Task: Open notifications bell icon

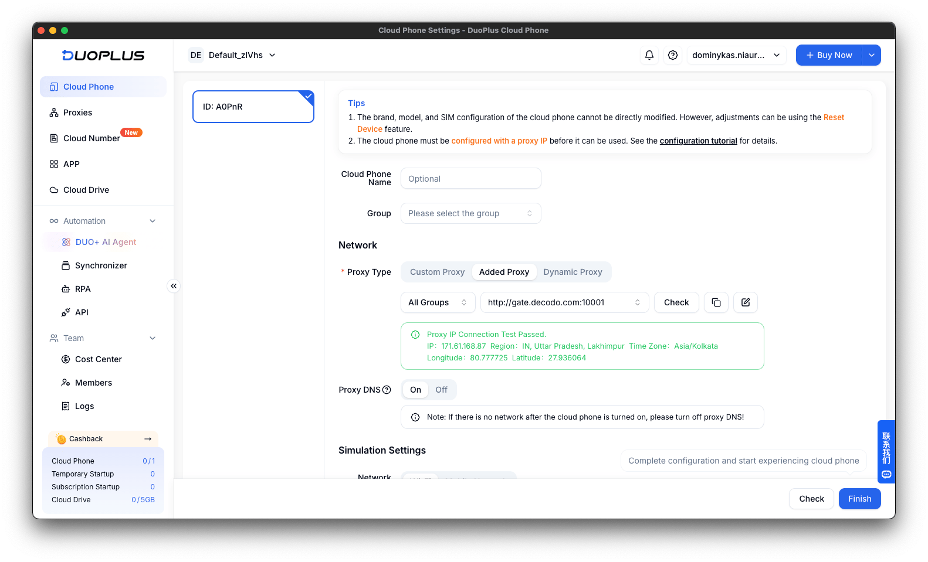Action: (649, 55)
